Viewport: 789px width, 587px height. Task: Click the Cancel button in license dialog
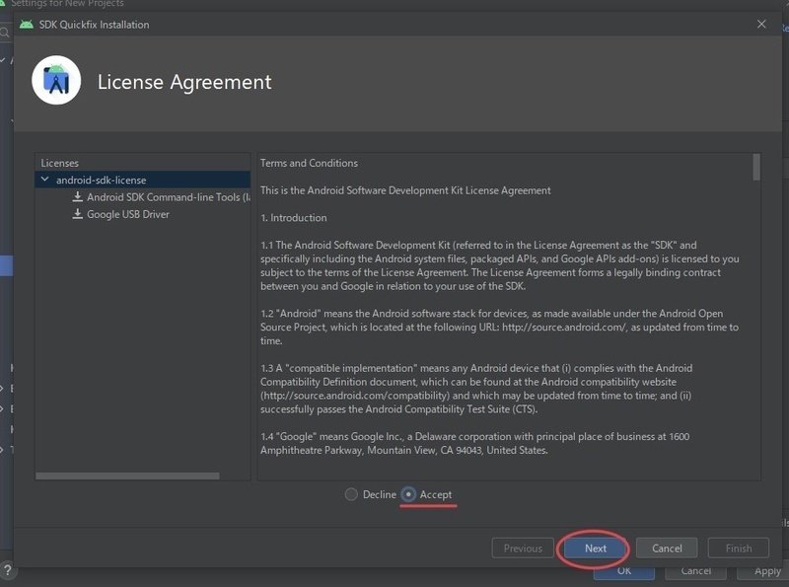(667, 549)
